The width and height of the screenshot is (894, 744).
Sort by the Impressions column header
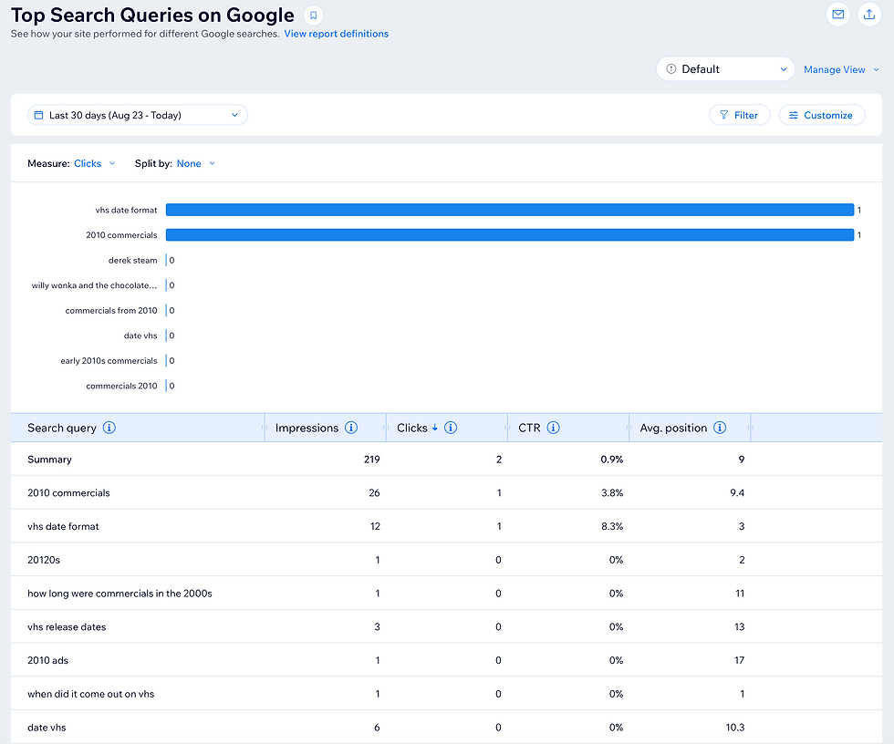(307, 428)
